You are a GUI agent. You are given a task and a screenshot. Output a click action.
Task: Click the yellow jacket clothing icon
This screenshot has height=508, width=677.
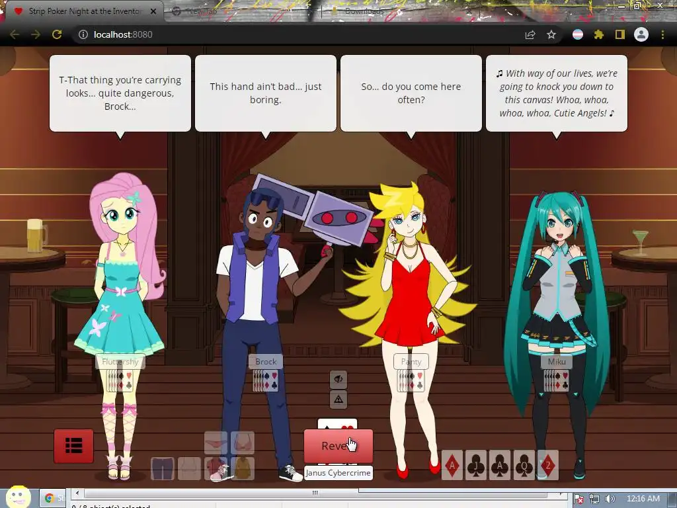pyautogui.click(x=242, y=469)
